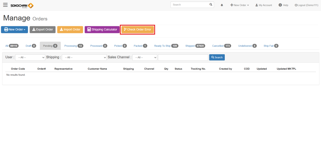Expand the blue New Order button
Screen dimensions: 321x145
pyautogui.click(x=14, y=30)
